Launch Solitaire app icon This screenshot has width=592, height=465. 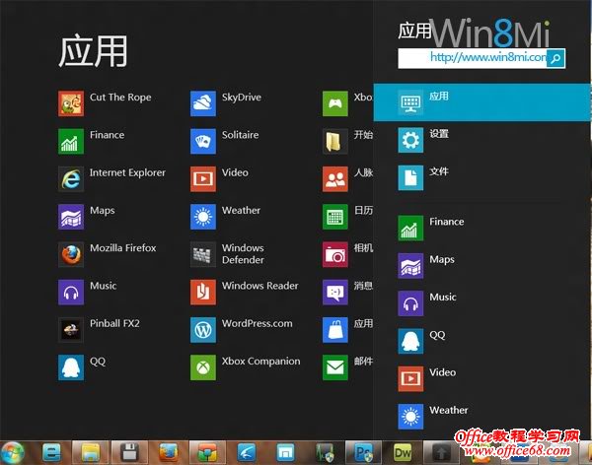point(203,141)
